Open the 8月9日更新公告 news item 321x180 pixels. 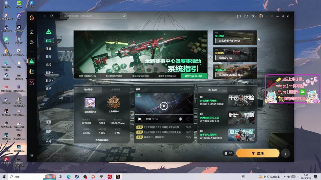(x=164, y=127)
